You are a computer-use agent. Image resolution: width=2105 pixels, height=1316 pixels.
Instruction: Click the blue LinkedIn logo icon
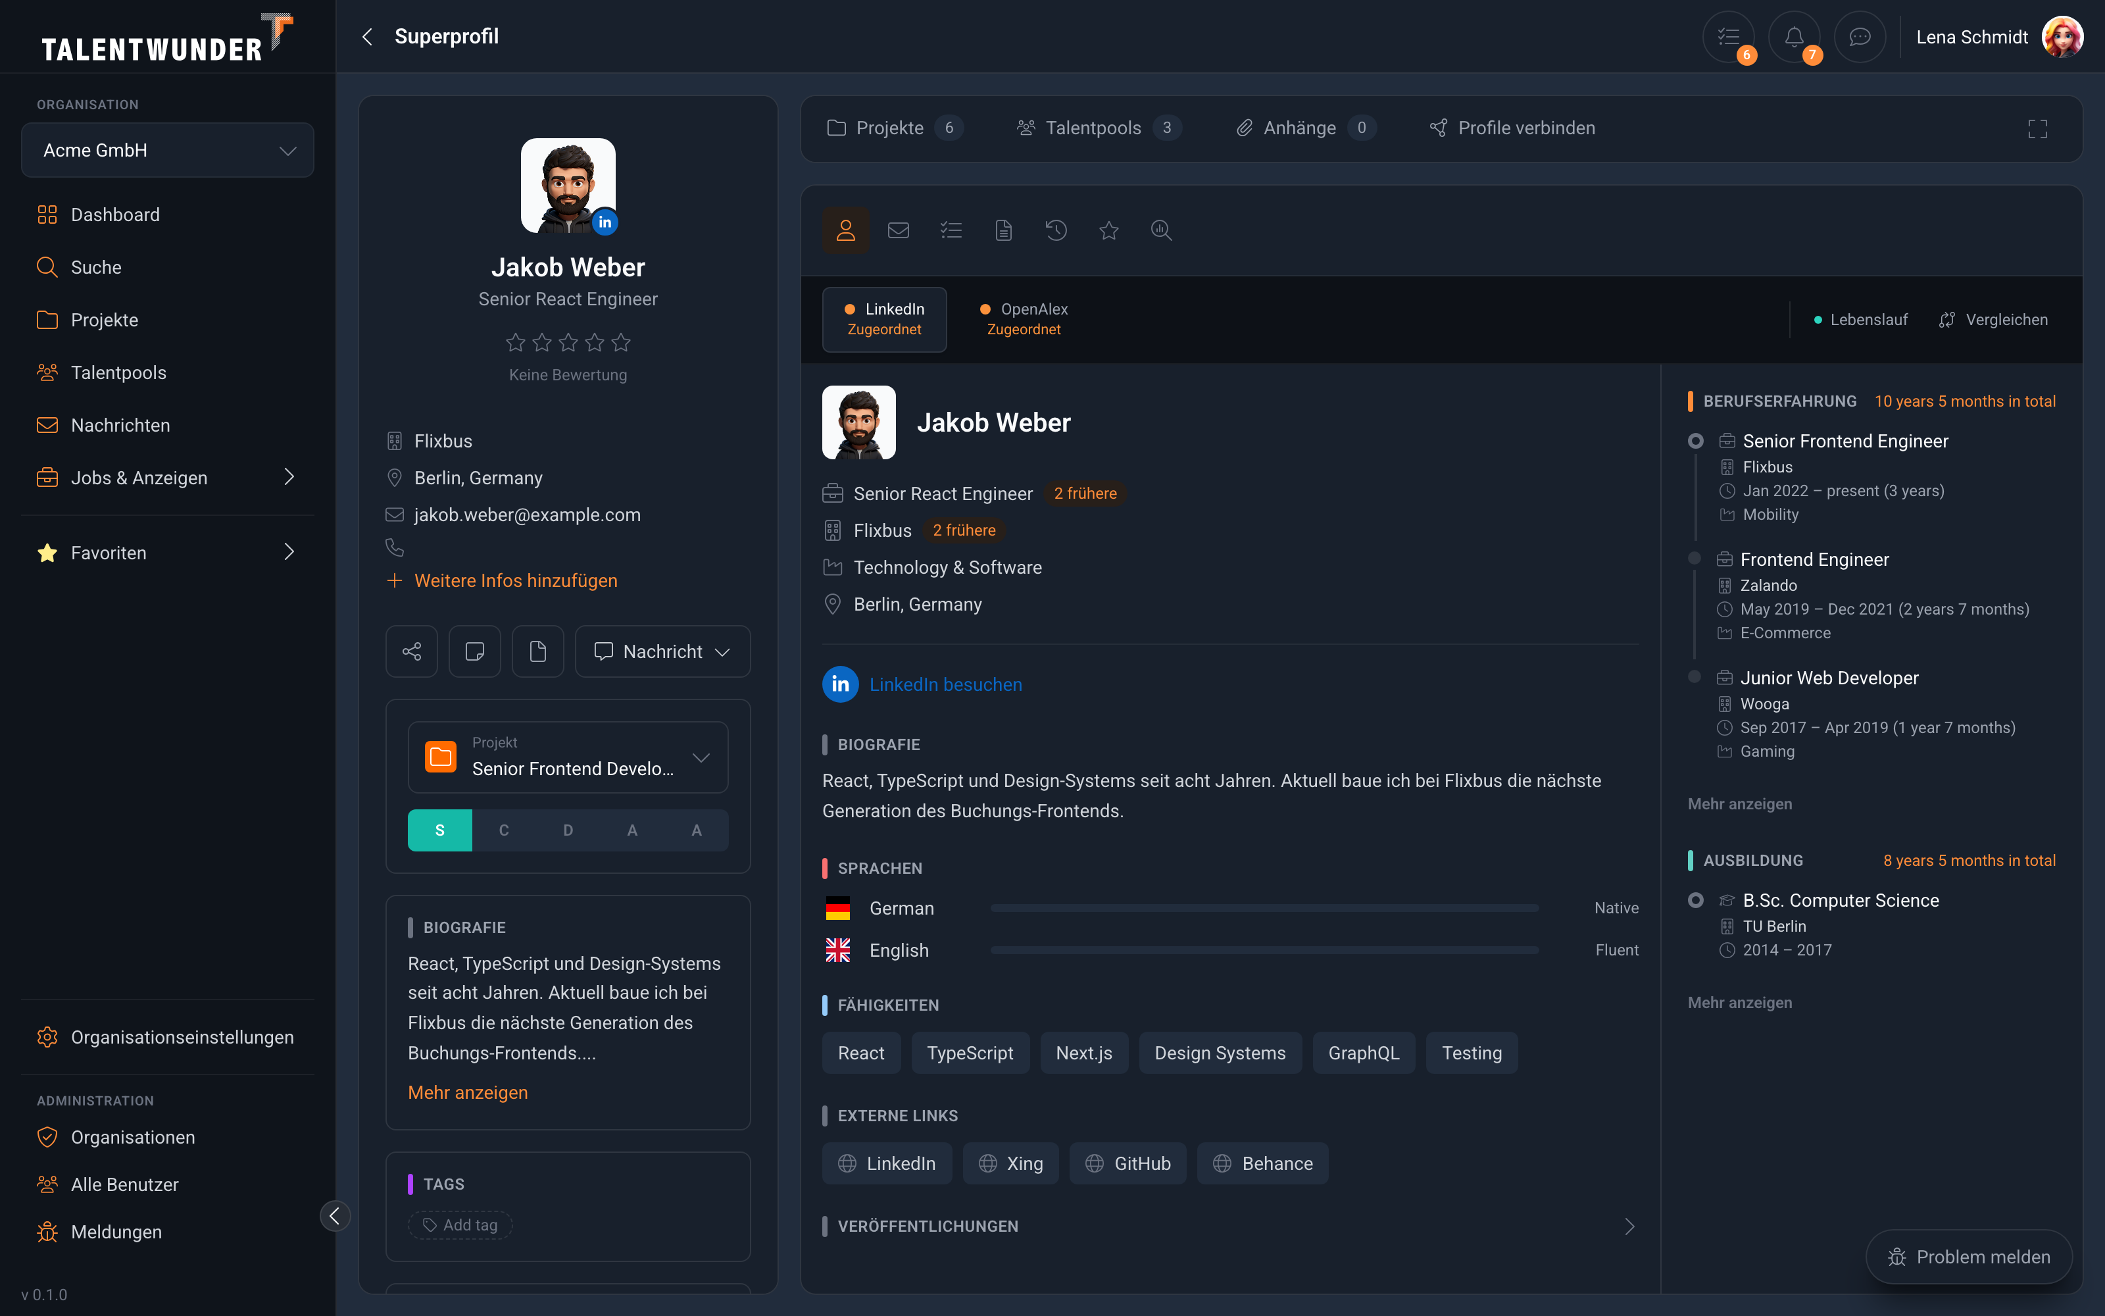[x=840, y=684]
